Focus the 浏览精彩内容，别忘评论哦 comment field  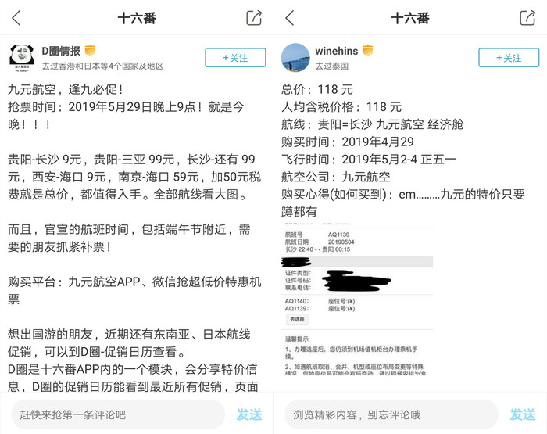click(x=391, y=414)
